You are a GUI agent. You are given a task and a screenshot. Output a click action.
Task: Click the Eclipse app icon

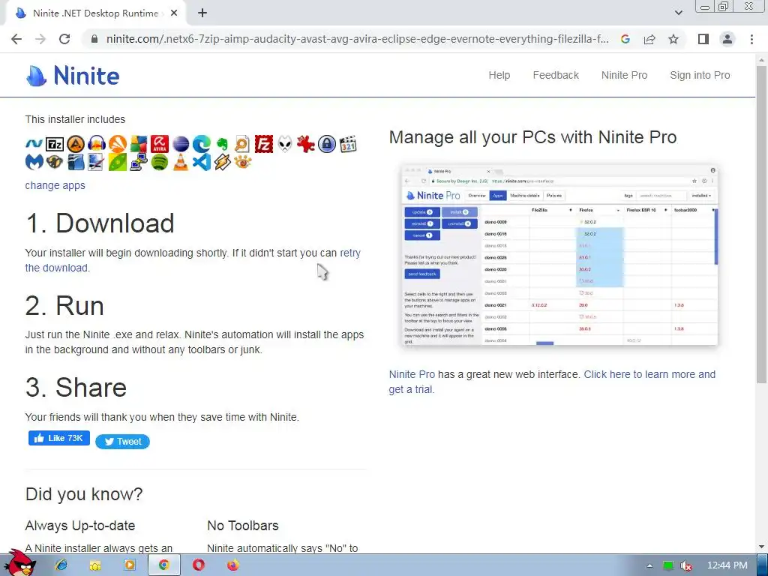pyautogui.click(x=180, y=144)
